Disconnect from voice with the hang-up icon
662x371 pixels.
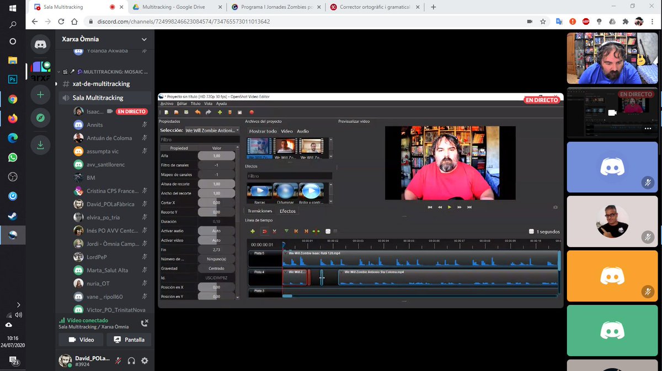(145, 324)
